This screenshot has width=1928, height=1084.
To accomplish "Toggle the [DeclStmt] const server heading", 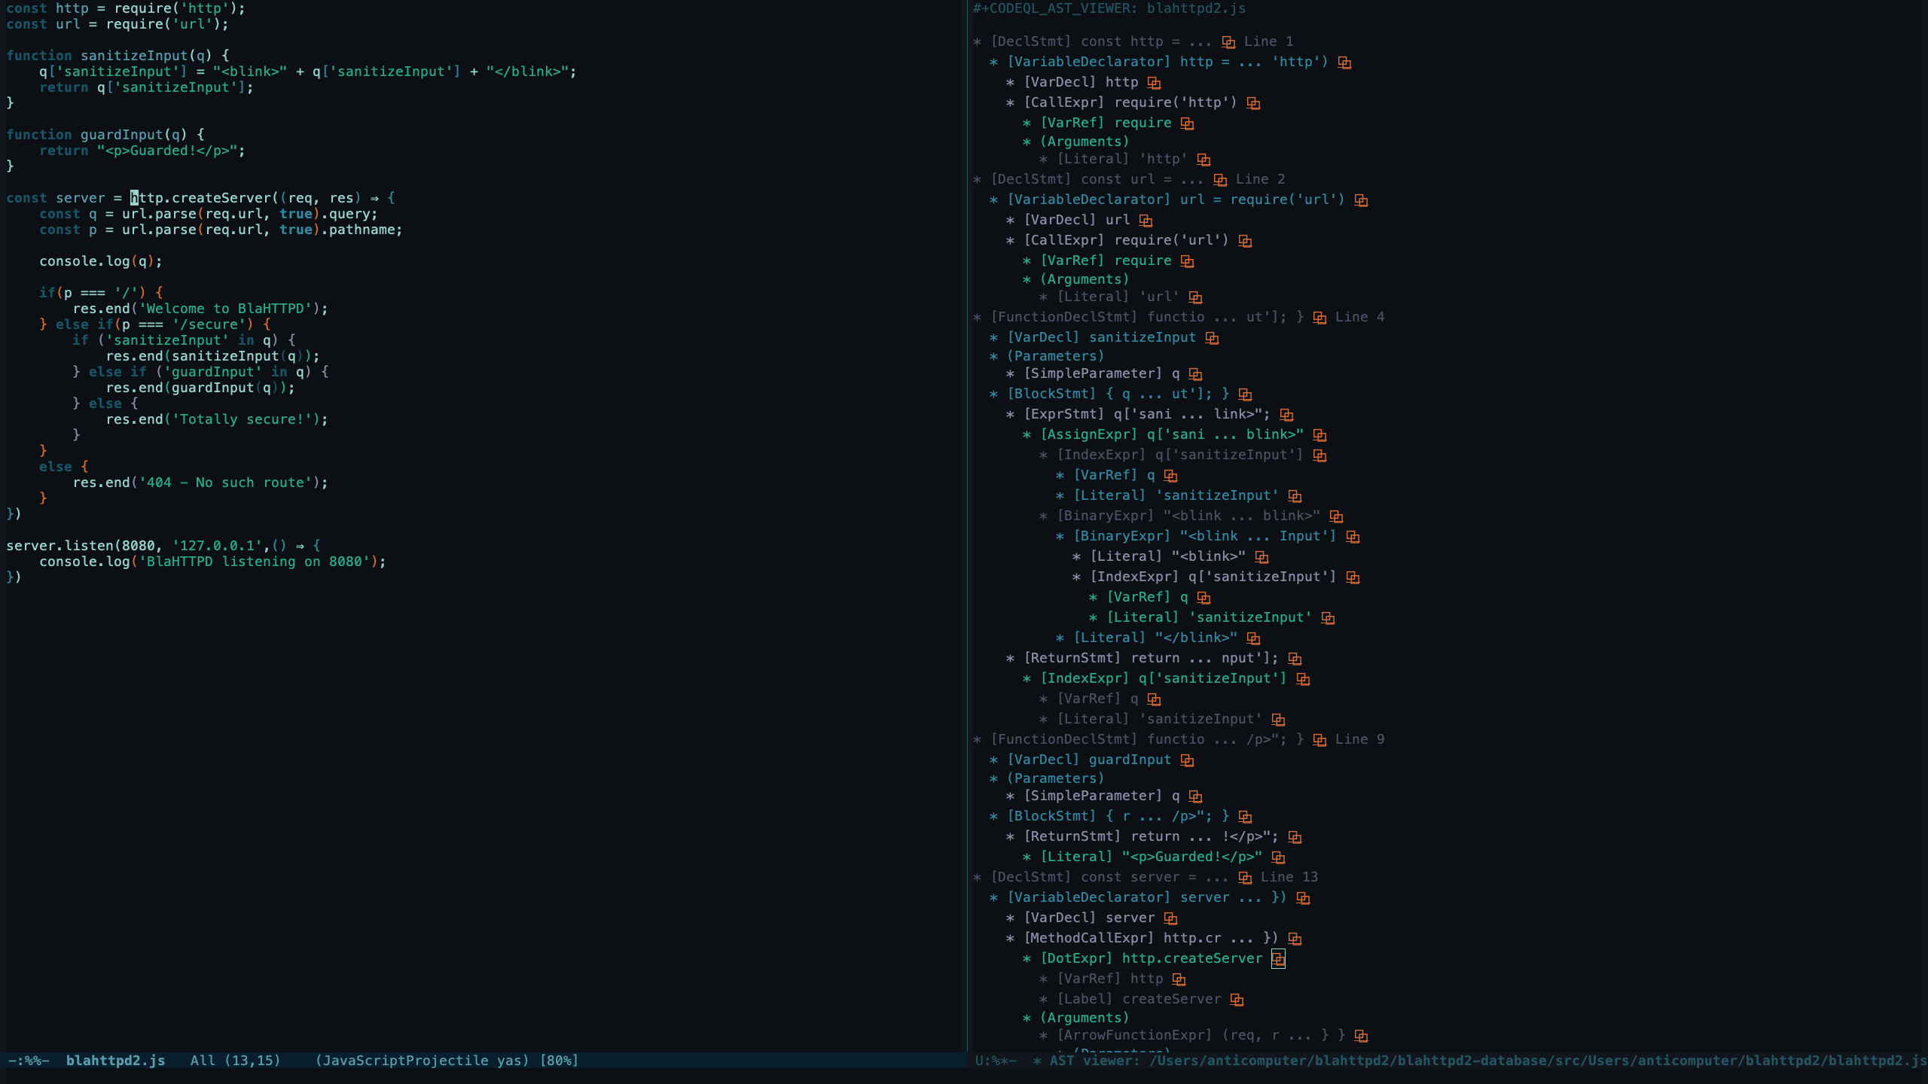I will pyautogui.click(x=977, y=878).
